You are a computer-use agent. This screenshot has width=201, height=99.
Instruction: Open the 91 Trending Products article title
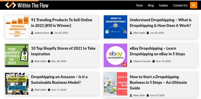[62, 23]
